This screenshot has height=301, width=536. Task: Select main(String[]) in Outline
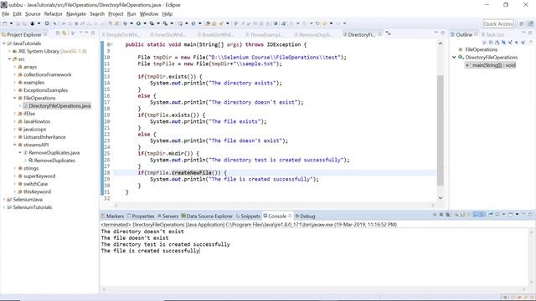tap(493, 65)
